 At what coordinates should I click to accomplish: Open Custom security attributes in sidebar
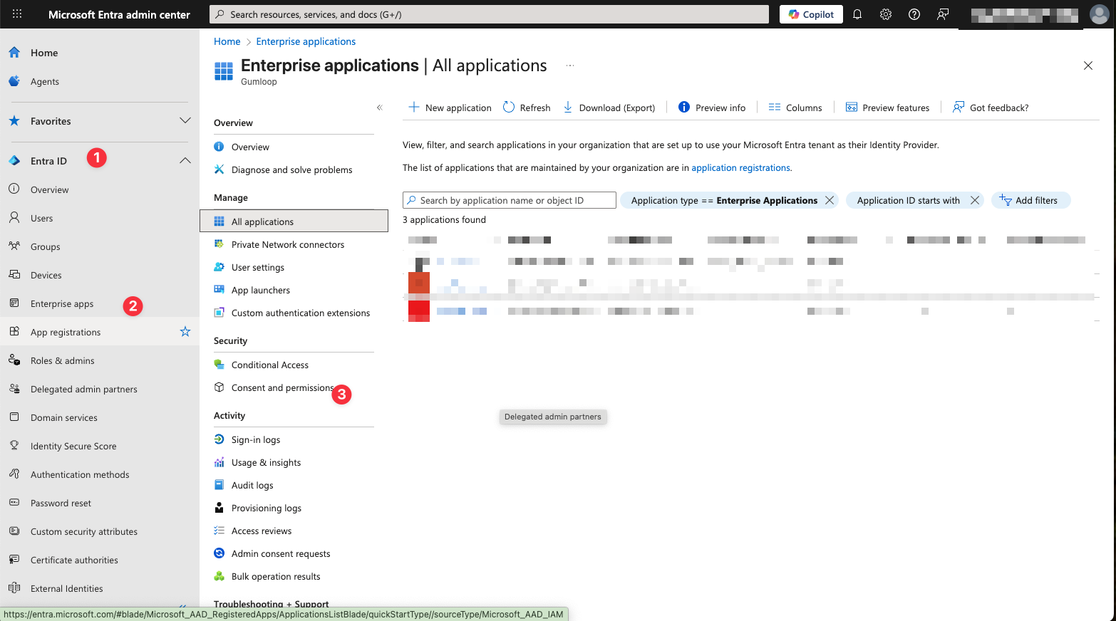84,531
